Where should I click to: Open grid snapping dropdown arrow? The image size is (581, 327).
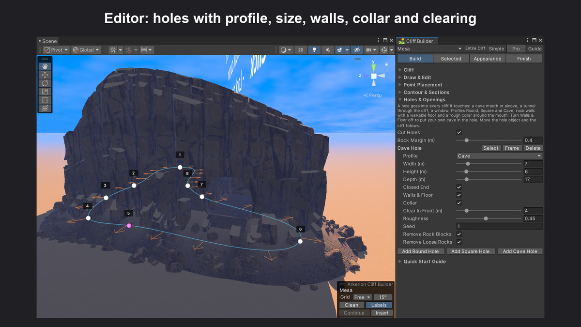click(120, 50)
